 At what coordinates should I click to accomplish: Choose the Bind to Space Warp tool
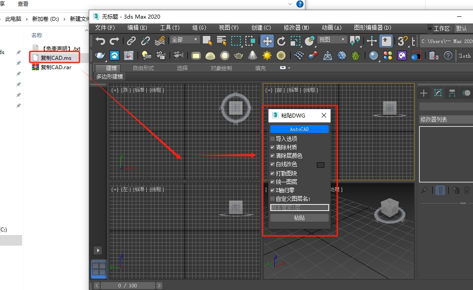coord(160,41)
